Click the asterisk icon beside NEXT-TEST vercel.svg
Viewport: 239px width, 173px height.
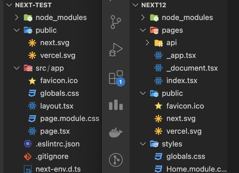(x=32, y=55)
